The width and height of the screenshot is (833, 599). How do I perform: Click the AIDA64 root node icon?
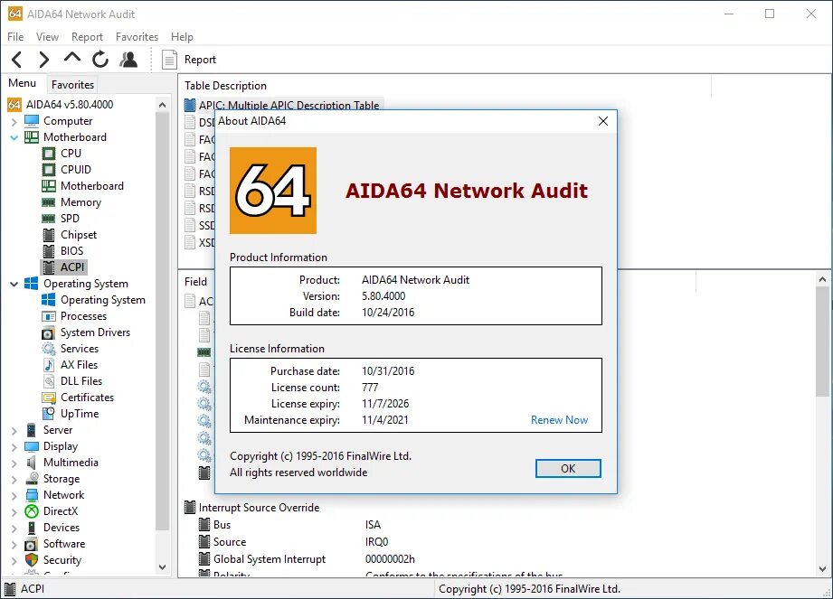coord(14,105)
